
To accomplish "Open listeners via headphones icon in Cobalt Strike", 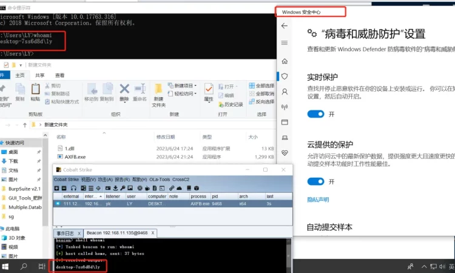I will click(x=73, y=188).
